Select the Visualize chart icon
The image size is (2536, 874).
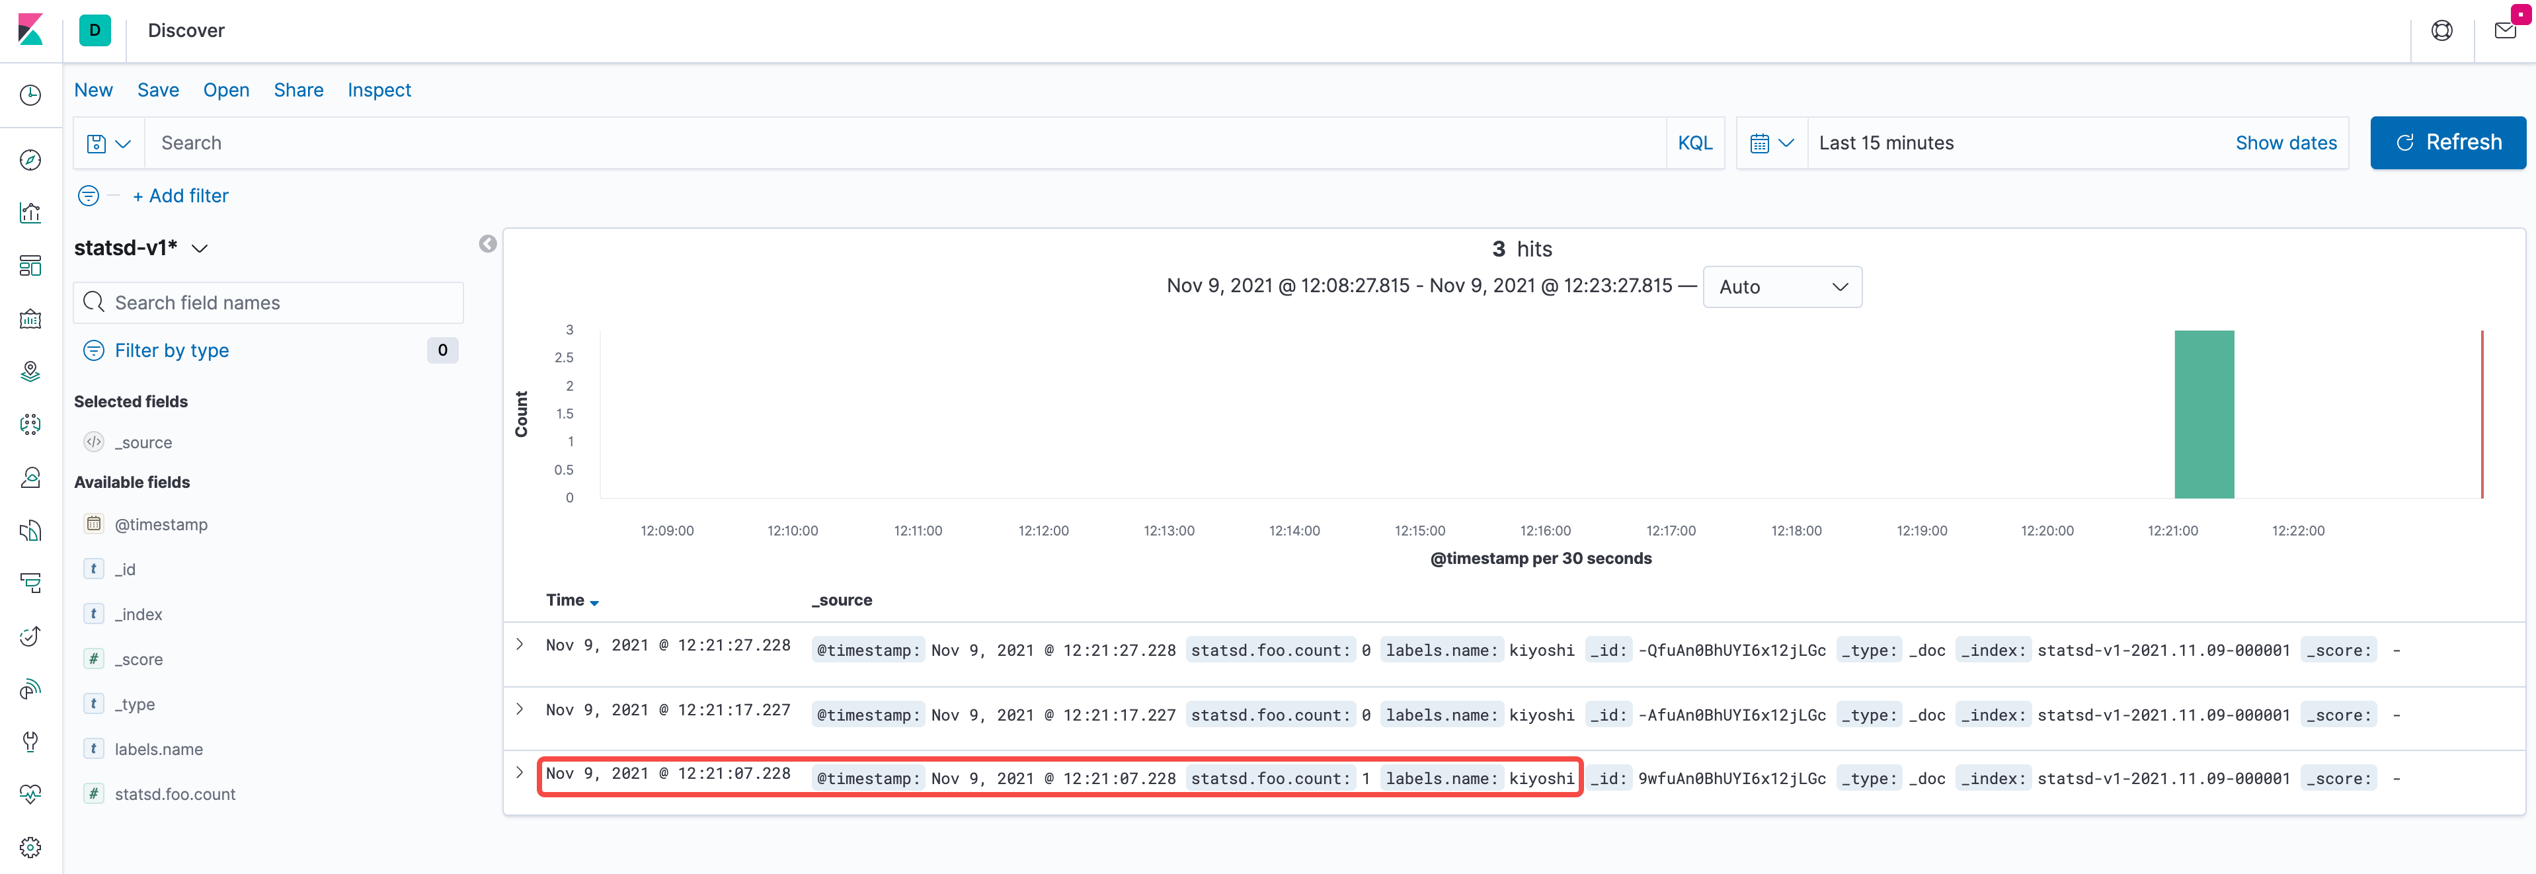point(30,213)
